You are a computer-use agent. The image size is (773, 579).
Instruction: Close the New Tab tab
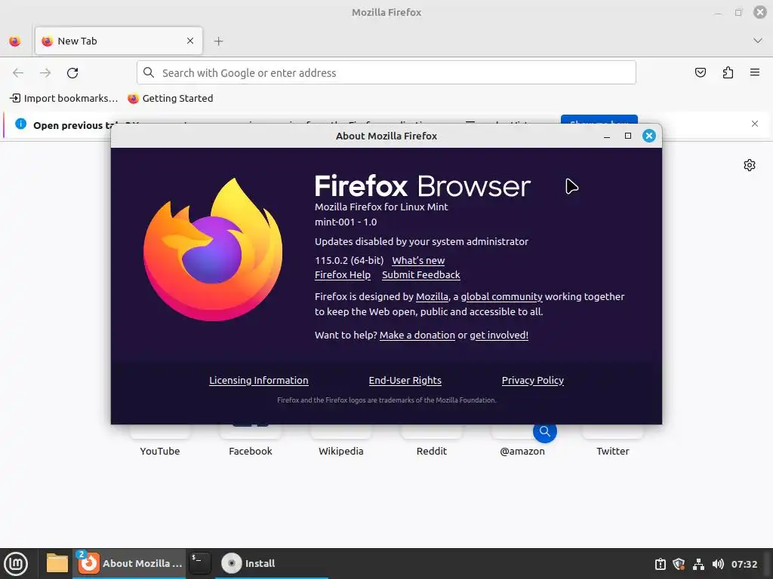pos(190,41)
